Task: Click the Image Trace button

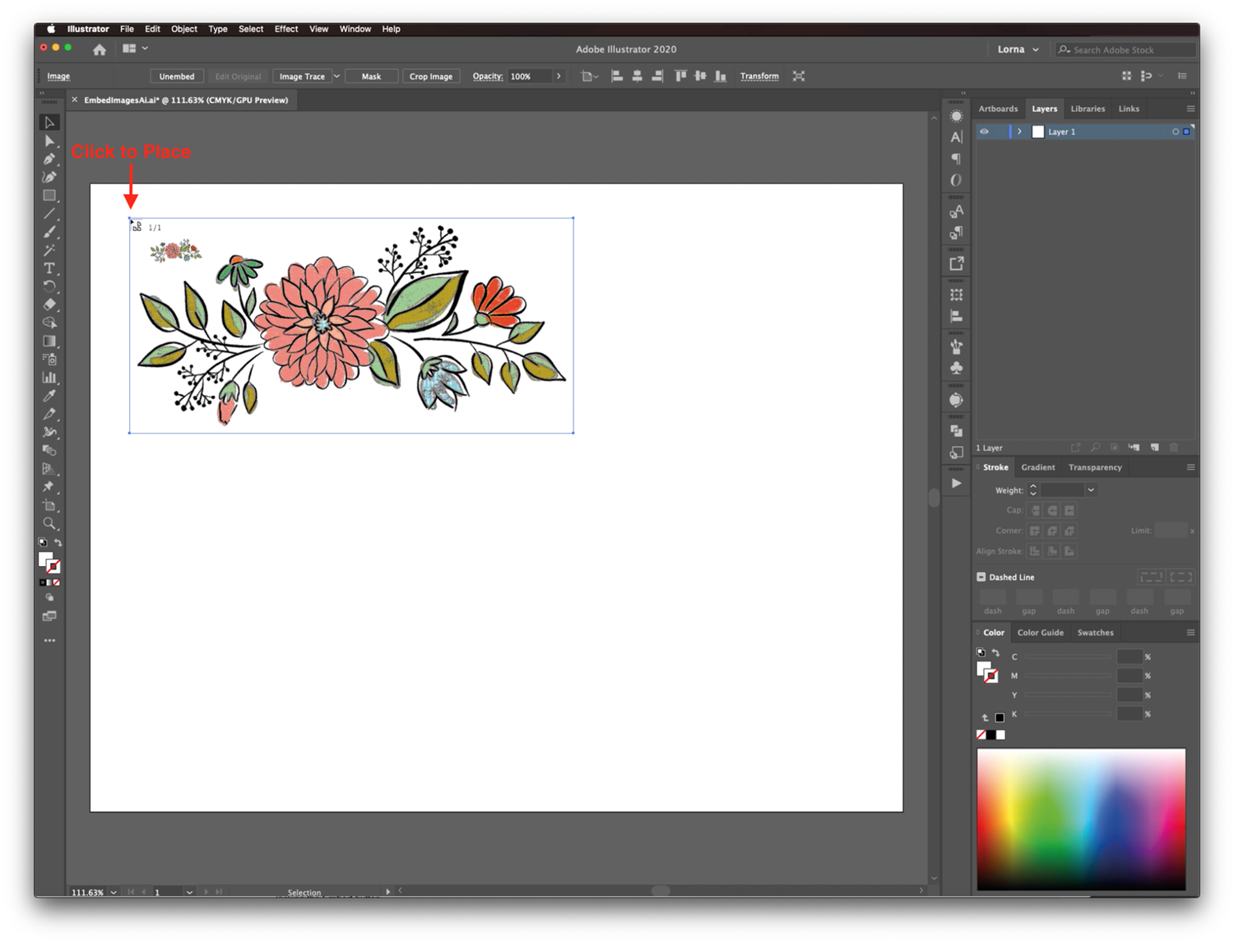Action: [x=302, y=77]
